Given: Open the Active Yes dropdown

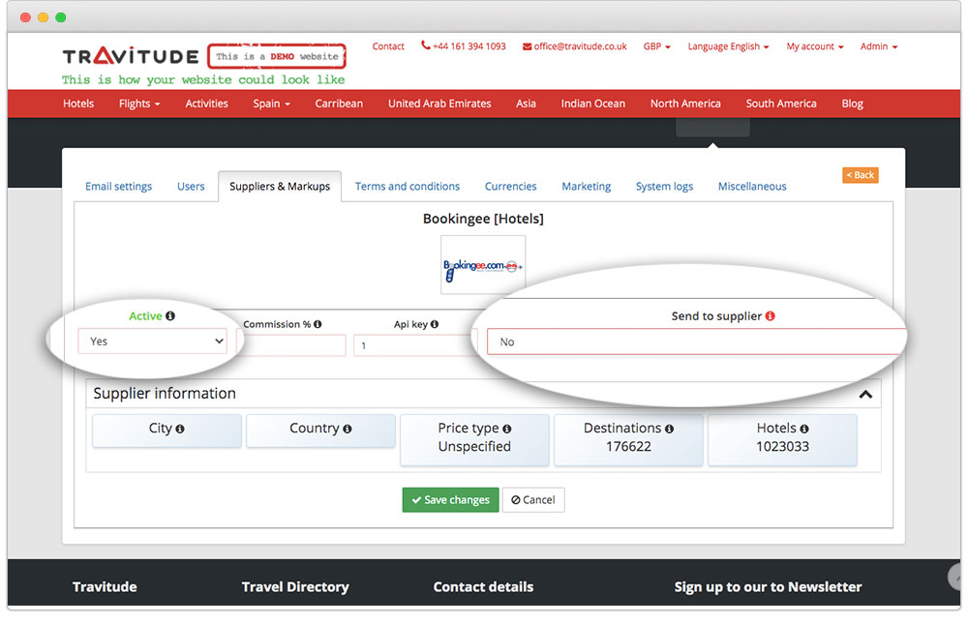Looking at the screenshot, I should click(153, 342).
